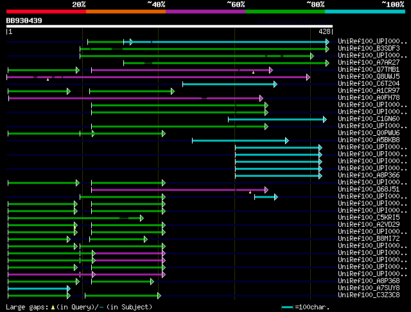Click the green alignment bar for UniRef100_B3SDF3

click(204, 49)
